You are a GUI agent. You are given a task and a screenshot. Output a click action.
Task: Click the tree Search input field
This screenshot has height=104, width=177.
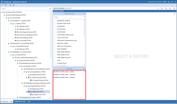coord(25,9)
